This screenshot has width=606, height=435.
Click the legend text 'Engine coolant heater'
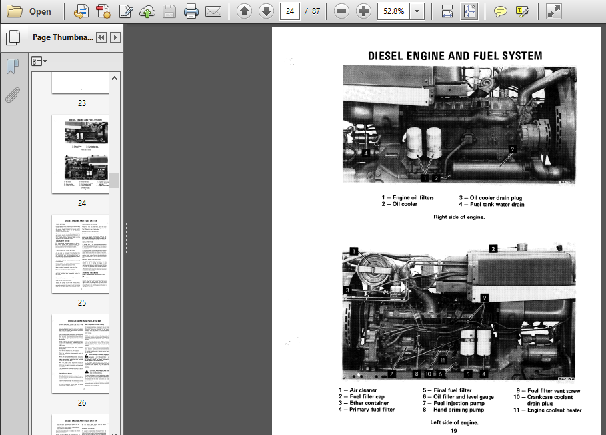pyautogui.click(x=554, y=410)
